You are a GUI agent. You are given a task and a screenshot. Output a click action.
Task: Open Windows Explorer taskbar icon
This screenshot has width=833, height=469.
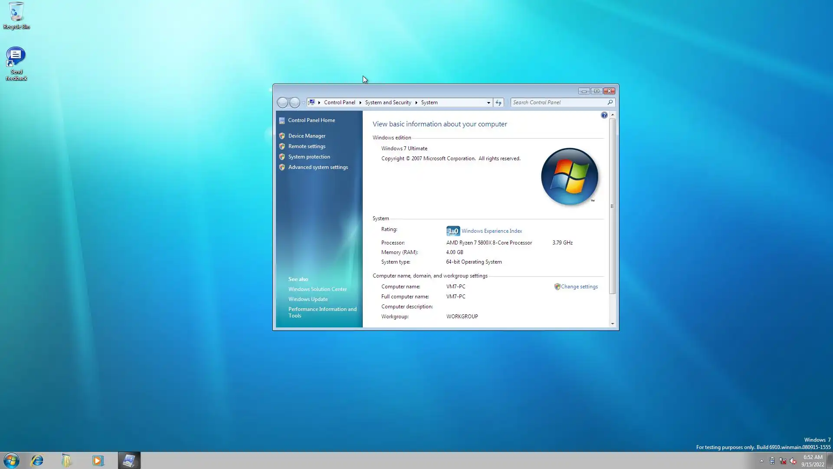(66, 460)
